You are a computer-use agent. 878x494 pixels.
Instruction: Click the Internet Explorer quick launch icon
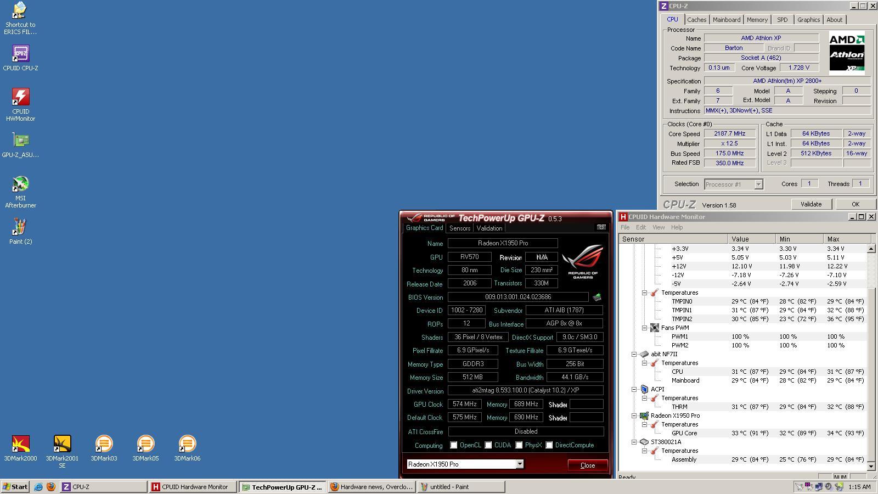pyautogui.click(x=38, y=487)
